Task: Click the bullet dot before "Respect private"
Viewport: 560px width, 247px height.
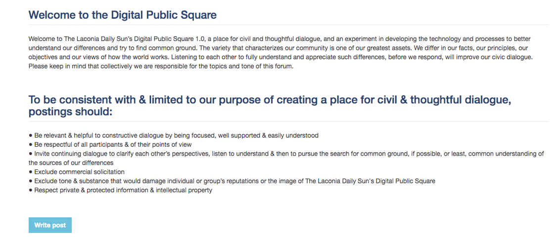Action: [31, 190]
